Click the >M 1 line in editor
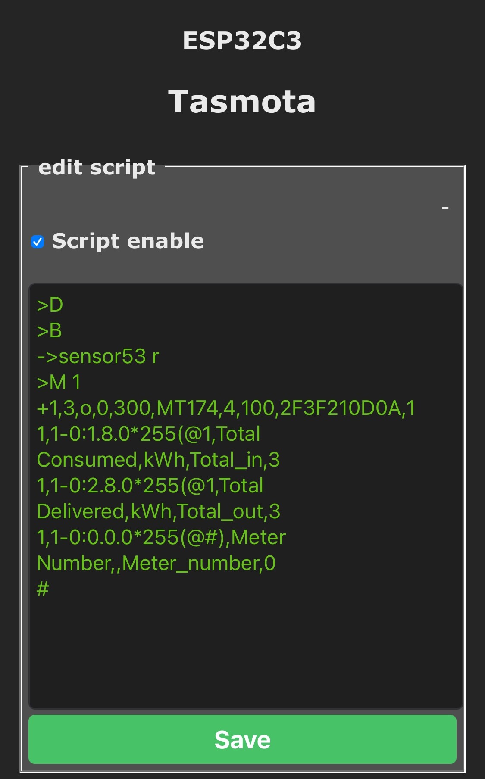 (x=59, y=383)
